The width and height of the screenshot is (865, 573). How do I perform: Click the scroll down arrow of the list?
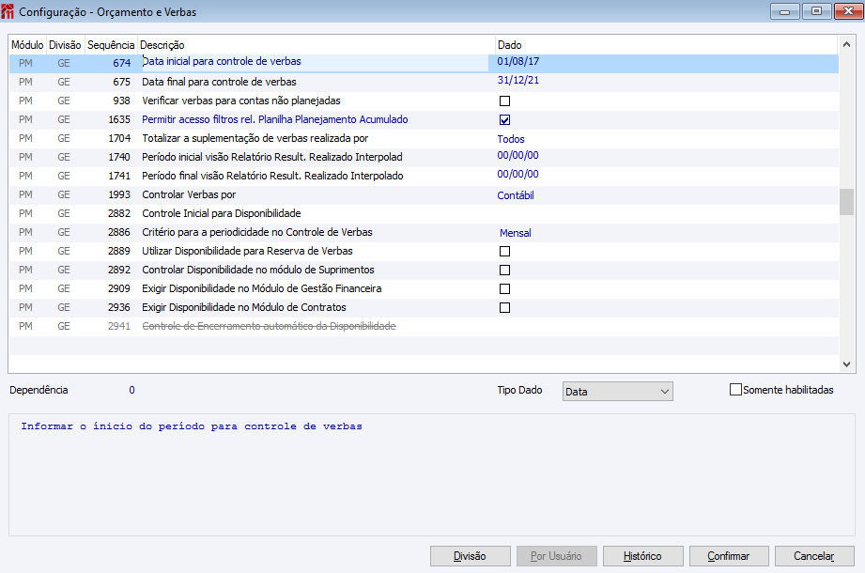tap(847, 364)
